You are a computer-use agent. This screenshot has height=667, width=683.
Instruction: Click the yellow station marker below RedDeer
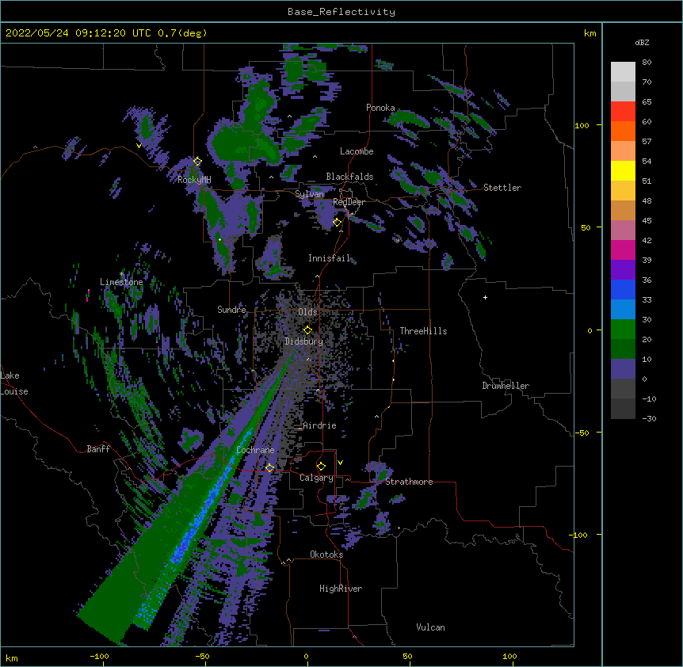point(337,223)
